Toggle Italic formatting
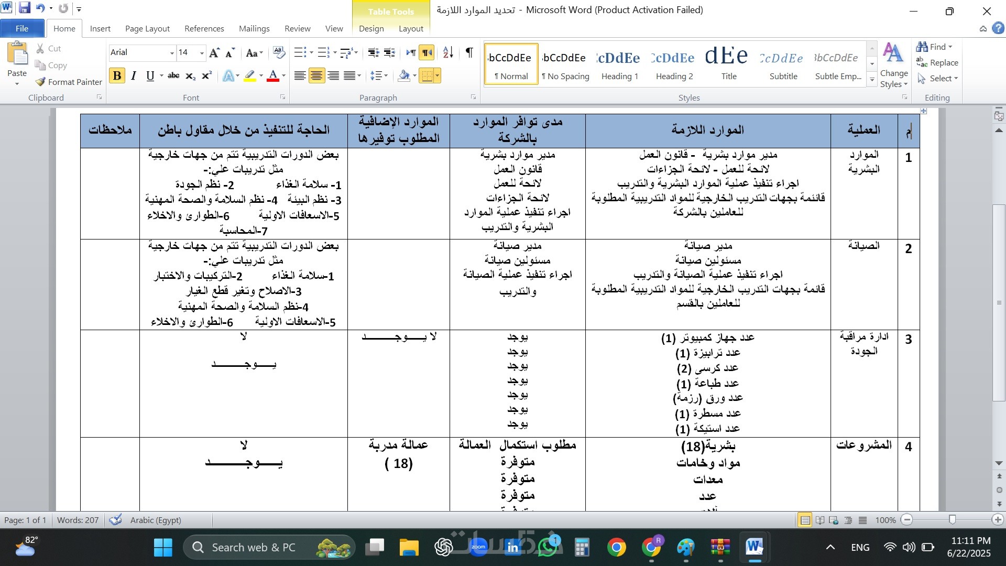Viewport: 1006px width, 566px height. coord(134,76)
